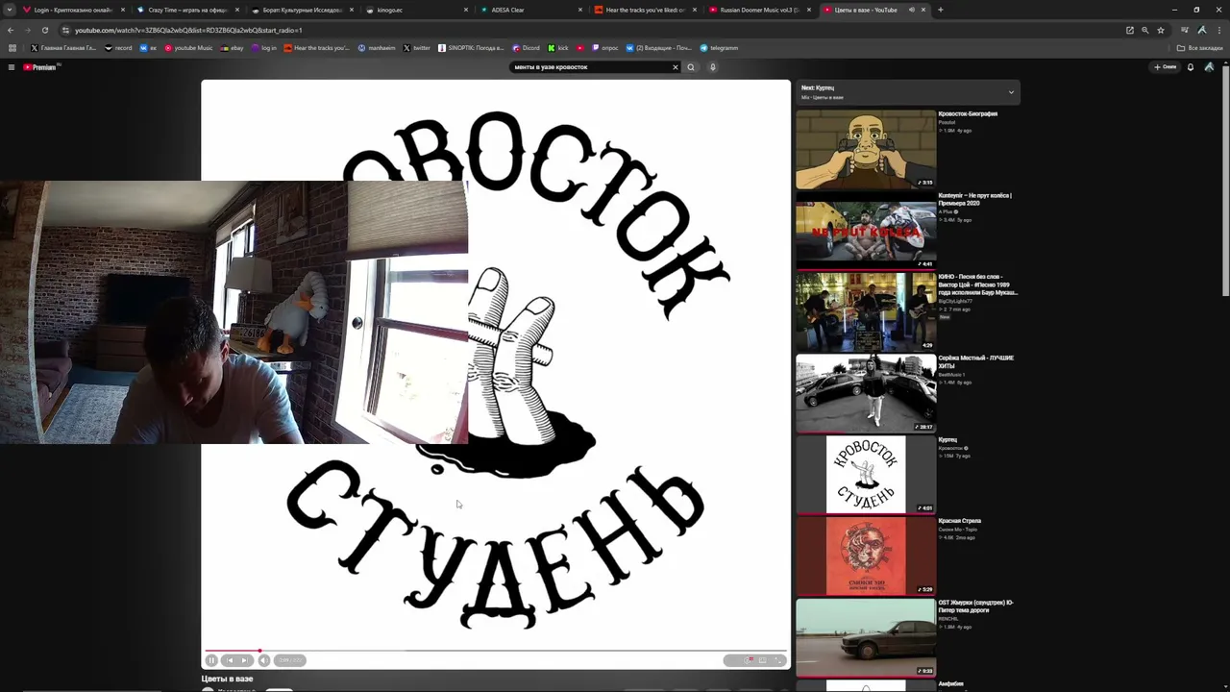The width and height of the screenshot is (1230, 692).
Task: Click the Серёжка Местный ЛУЧШИЕ ХИТЫ title
Action: [x=975, y=361]
